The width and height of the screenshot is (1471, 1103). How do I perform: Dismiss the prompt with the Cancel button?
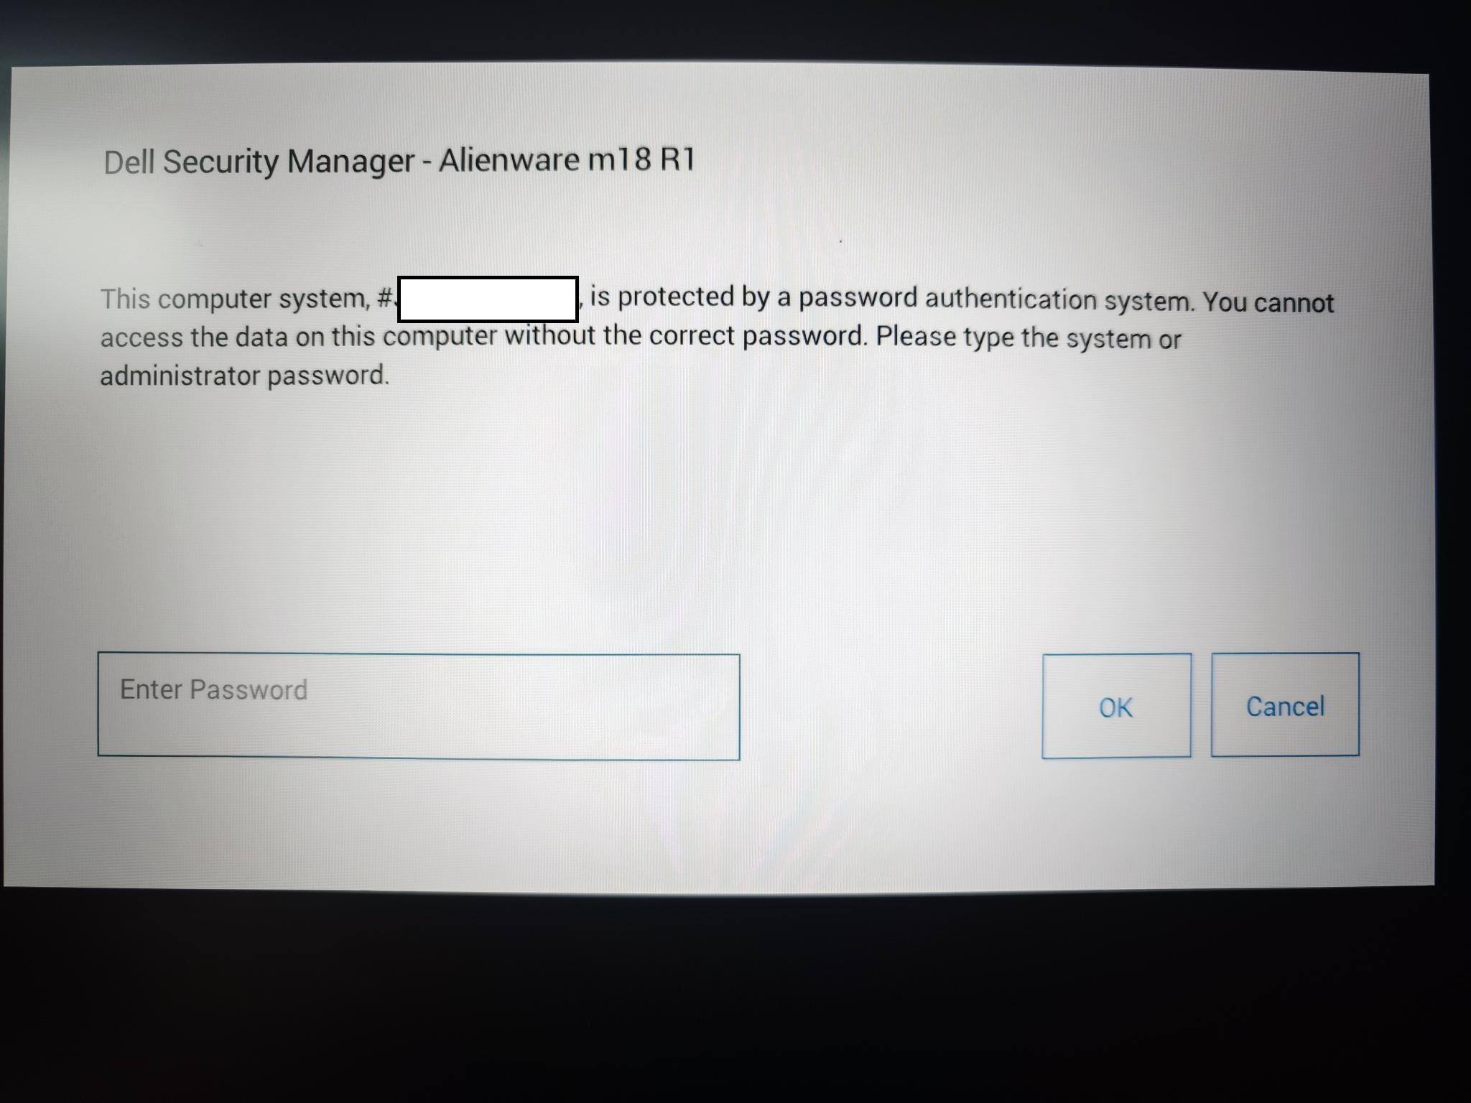pos(1285,704)
